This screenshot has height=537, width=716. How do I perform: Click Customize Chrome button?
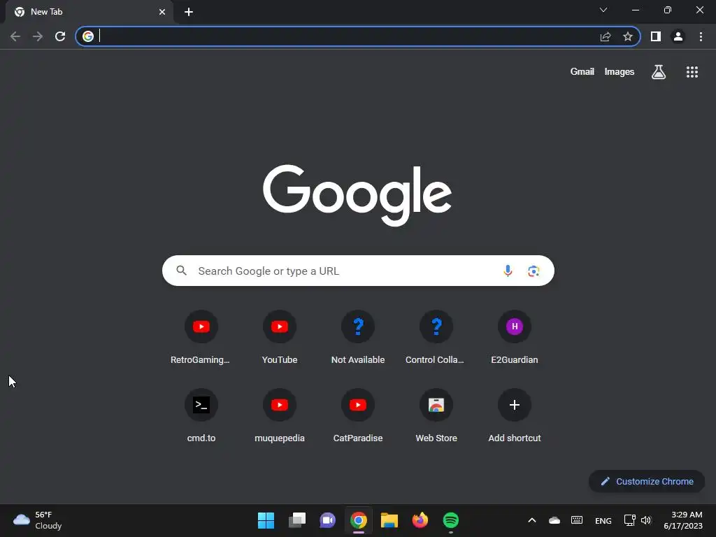[647, 481]
